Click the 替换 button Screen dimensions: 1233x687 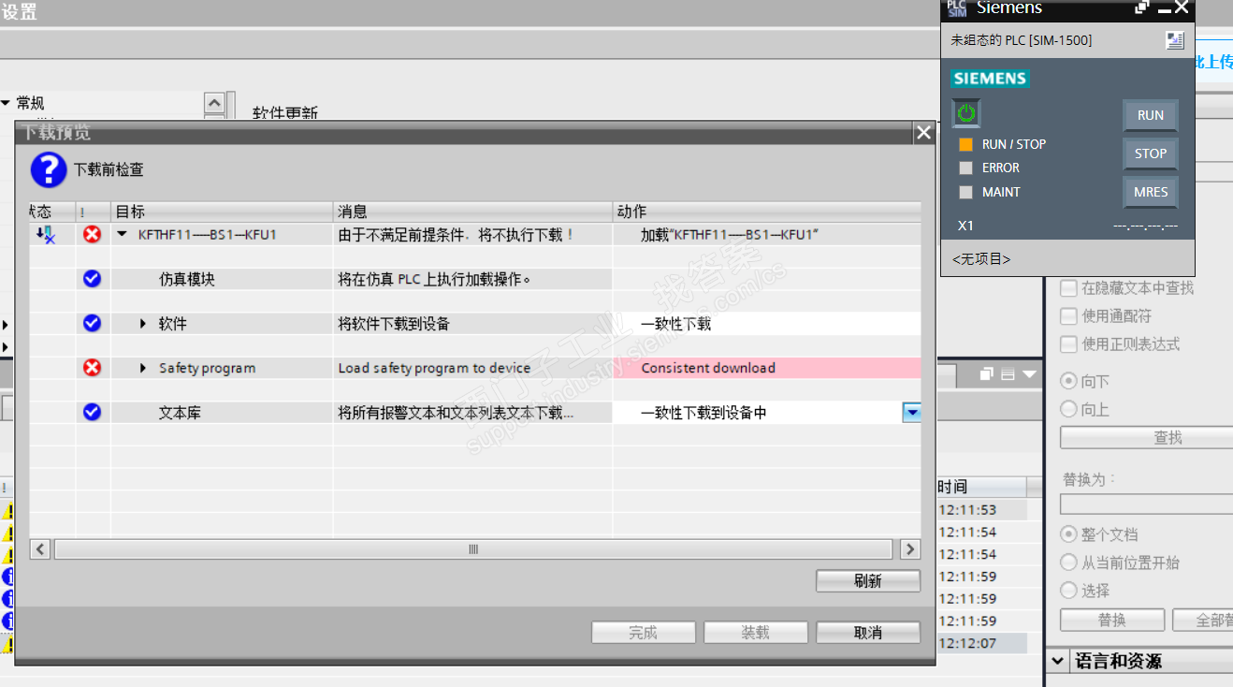pos(1112,620)
